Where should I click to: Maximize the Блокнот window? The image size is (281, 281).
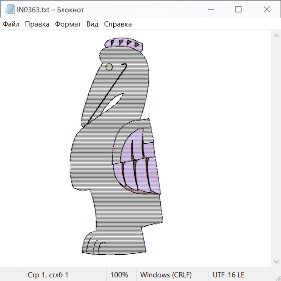(238, 9)
